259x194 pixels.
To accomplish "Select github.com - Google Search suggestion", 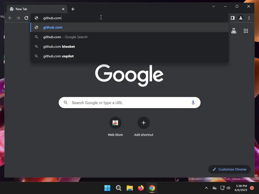I will [130, 37].
